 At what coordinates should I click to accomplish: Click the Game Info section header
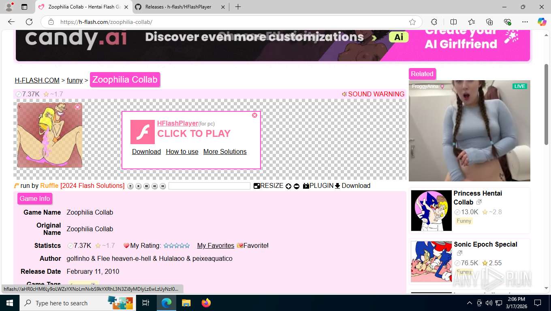point(35,198)
